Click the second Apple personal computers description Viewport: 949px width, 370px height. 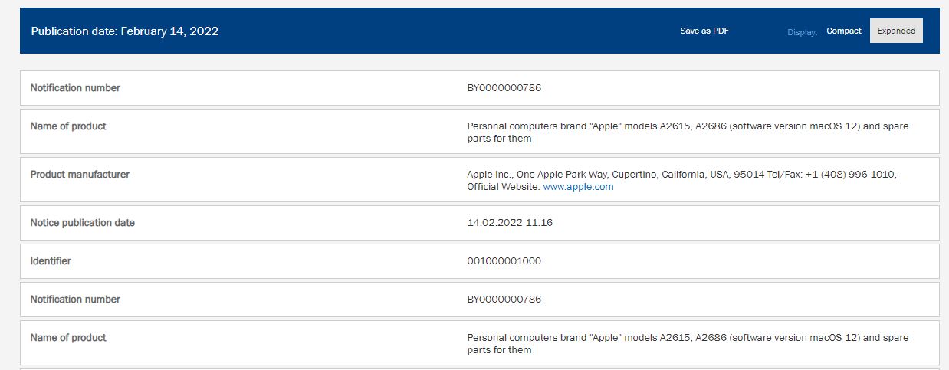pos(688,343)
